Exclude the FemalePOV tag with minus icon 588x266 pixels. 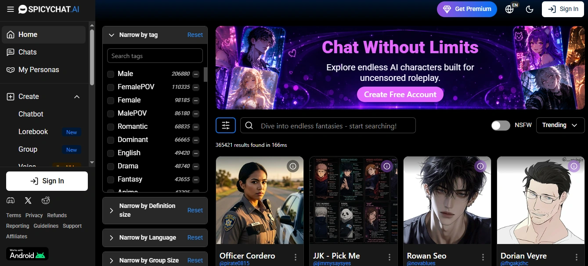tap(196, 87)
